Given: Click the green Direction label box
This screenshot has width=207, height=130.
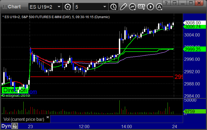Looking at the screenshot, I should pyautogui.click(x=15, y=90).
